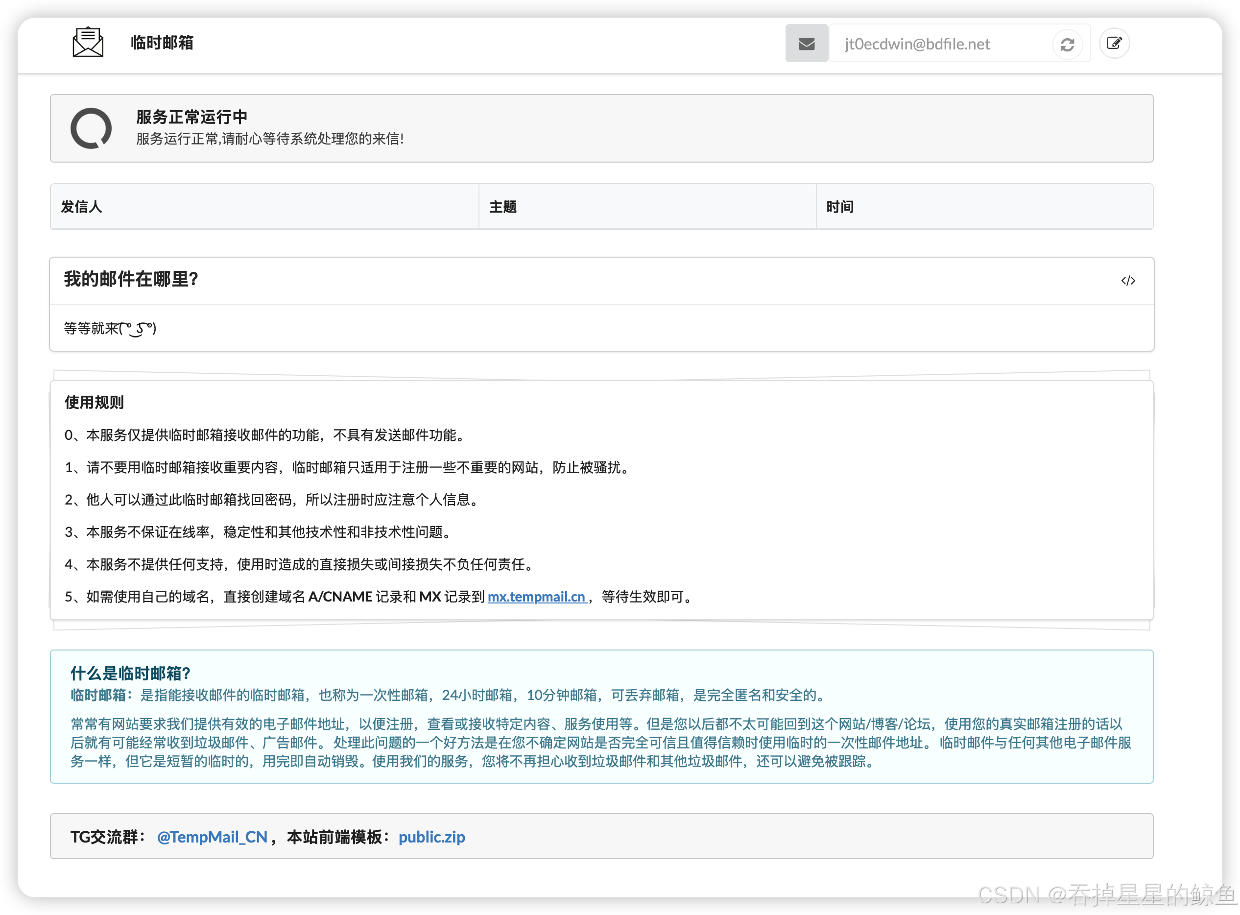Open the @TempMail_CN Telegram group link
1240x915 pixels.
point(212,836)
